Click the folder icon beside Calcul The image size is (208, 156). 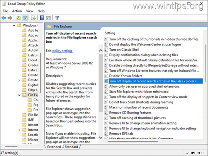pyautogui.click(x=24, y=55)
